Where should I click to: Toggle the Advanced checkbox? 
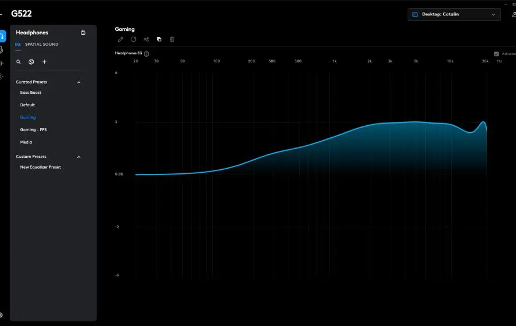(497, 54)
